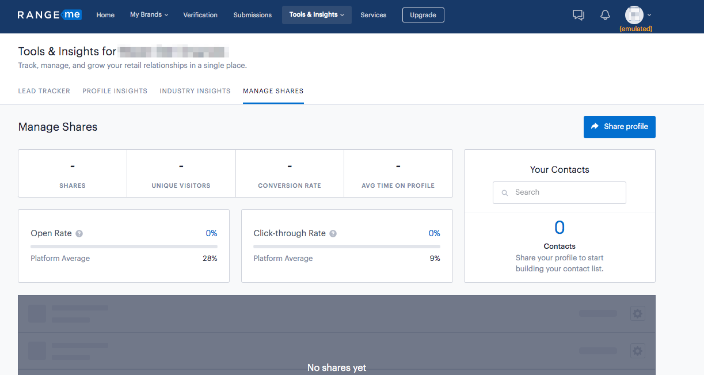This screenshot has height=375, width=704.
Task: Open the Submissions menu item
Action: pyautogui.click(x=252, y=15)
